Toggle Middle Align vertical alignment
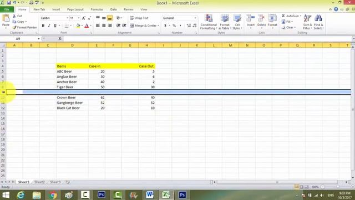 104,18
